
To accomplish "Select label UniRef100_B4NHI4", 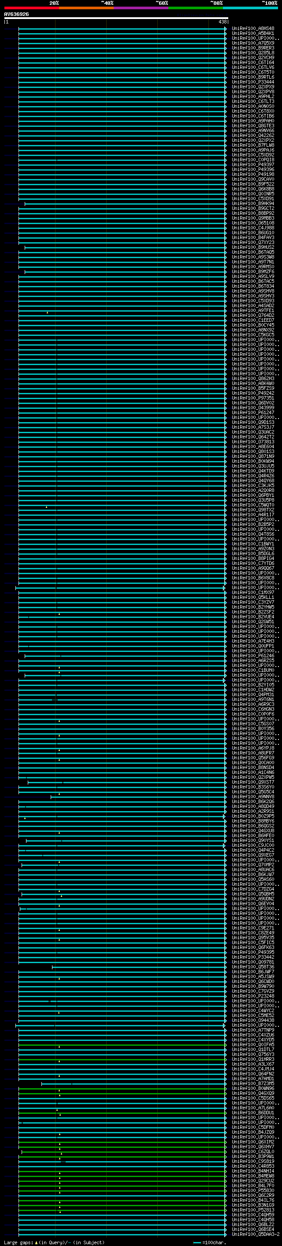I will point(253,1171).
